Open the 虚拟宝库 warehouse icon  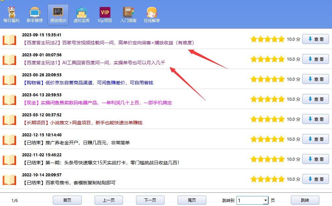click(x=81, y=13)
